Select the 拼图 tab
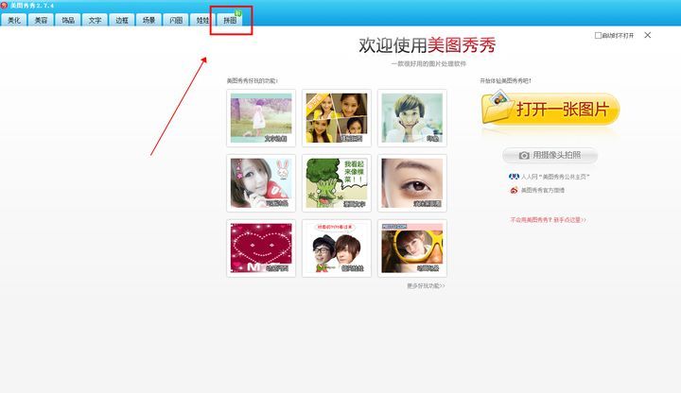The width and height of the screenshot is (681, 393). (230, 20)
